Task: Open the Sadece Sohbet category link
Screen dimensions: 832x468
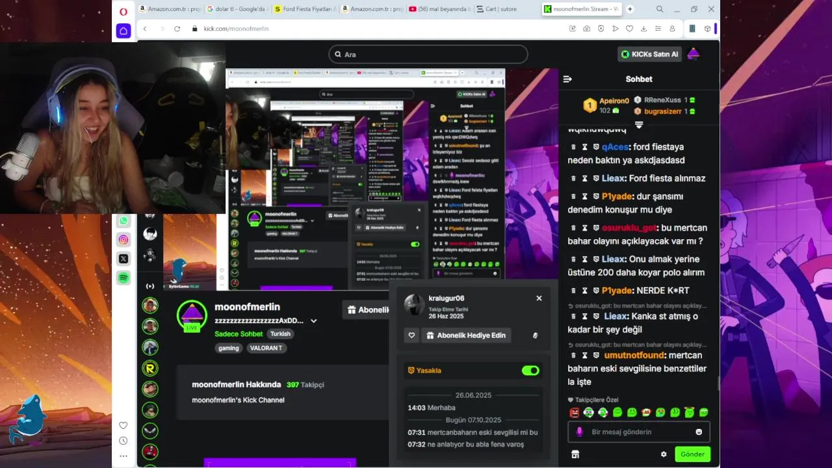Action: coord(239,334)
